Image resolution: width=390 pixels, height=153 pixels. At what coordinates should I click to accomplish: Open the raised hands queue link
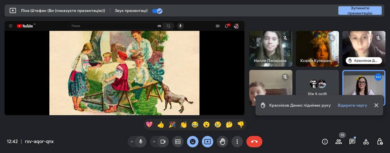352,105
